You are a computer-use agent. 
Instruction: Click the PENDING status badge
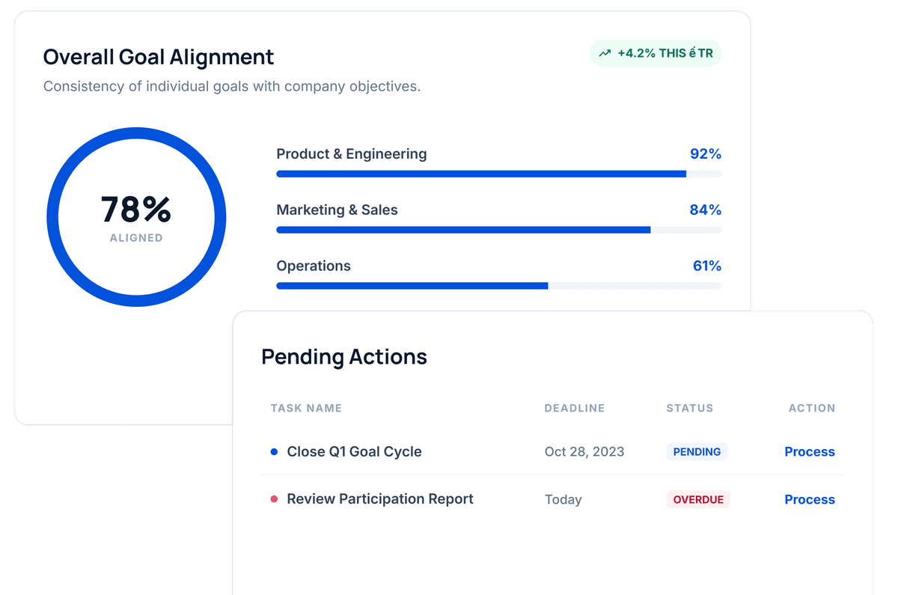pyautogui.click(x=697, y=452)
